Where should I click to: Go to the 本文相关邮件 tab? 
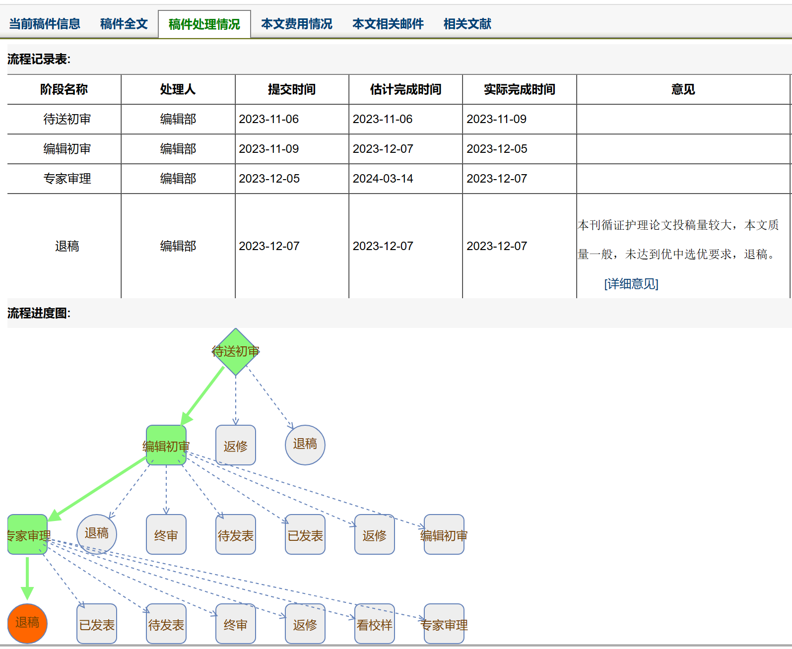388,24
